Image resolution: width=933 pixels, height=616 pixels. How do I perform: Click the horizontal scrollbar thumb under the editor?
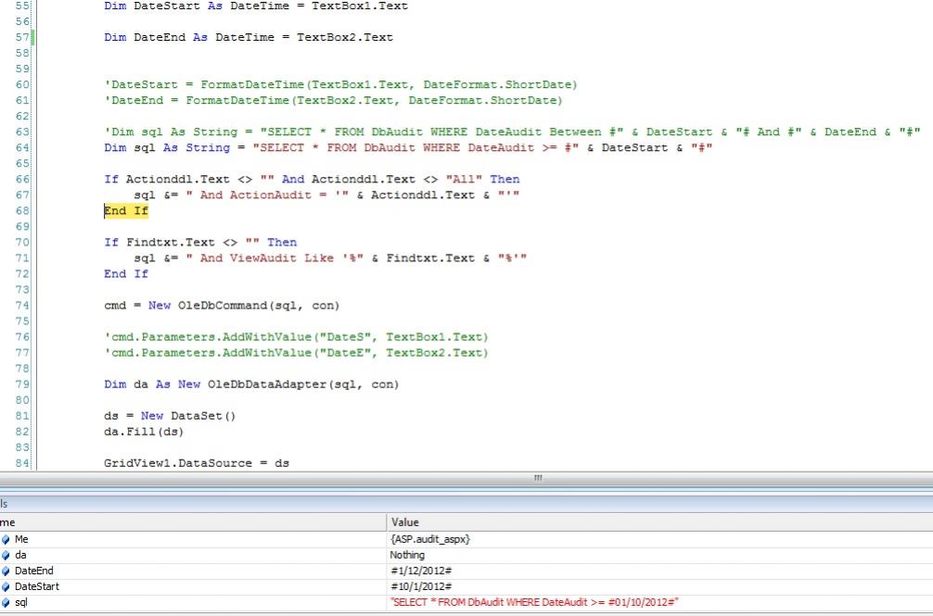point(536,478)
